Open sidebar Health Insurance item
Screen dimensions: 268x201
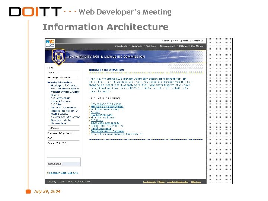coord(60,114)
